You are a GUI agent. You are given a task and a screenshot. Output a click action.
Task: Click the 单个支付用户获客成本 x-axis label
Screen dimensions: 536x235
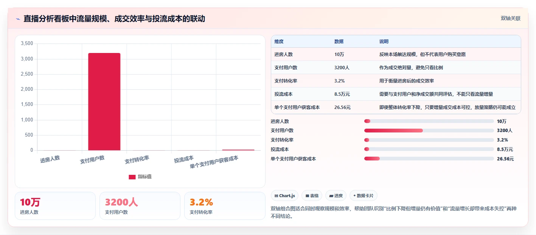click(214, 162)
